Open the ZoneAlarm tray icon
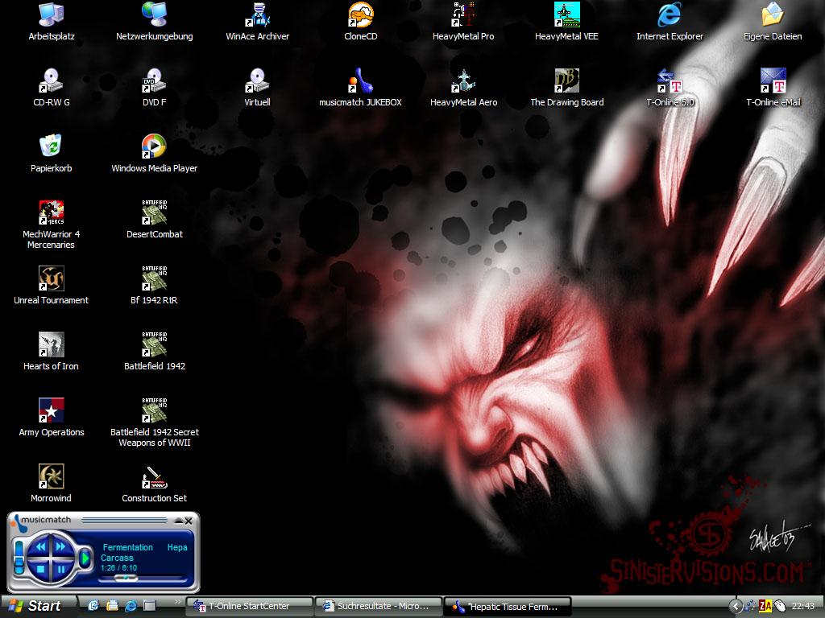Viewport: 825px width, 618px height. coord(765,607)
